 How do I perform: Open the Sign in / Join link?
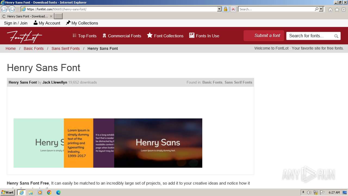click(16, 23)
